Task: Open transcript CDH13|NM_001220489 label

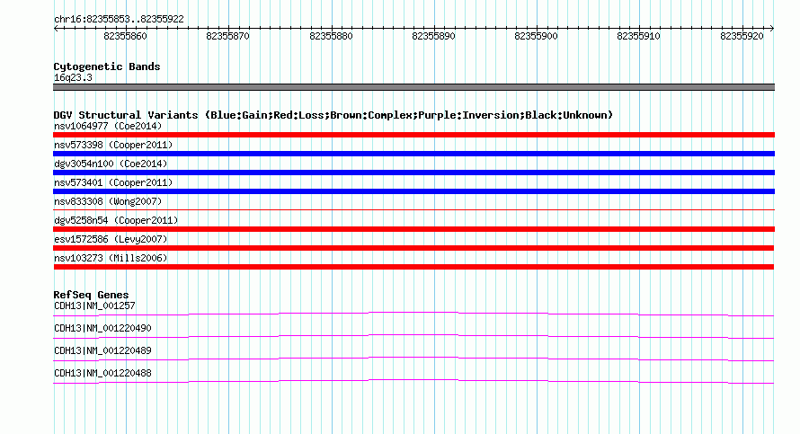Action: [102, 350]
